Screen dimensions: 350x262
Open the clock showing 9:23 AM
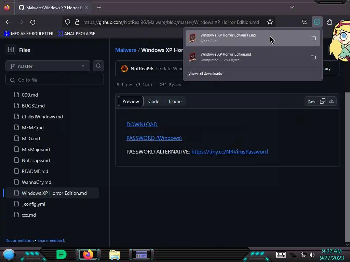(x=332, y=254)
